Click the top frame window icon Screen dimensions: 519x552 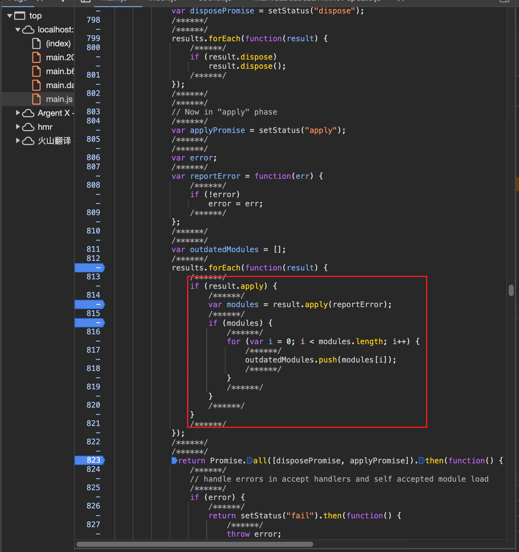point(20,16)
